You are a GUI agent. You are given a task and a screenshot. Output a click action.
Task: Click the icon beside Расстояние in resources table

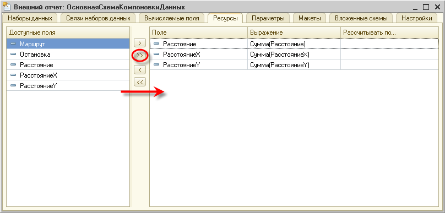click(x=156, y=43)
